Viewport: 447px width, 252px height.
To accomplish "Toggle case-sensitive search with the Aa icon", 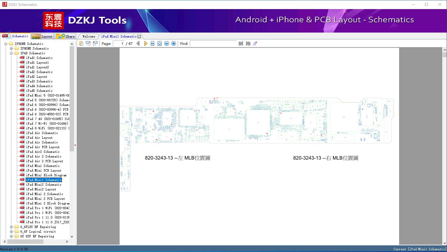I will click(x=255, y=43).
